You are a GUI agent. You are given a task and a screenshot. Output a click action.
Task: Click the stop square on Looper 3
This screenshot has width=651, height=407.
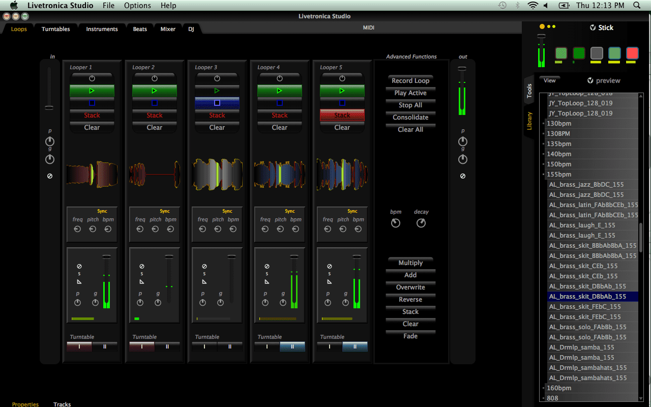[x=217, y=103]
